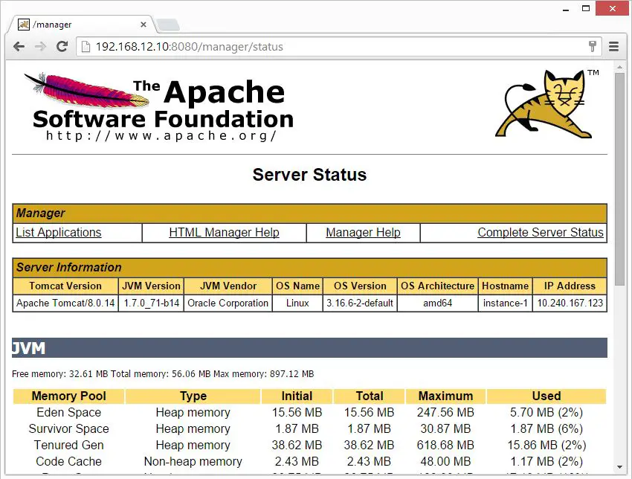Open Complete Server Status link
Screen dimensions: 632x479
pyautogui.click(x=541, y=232)
